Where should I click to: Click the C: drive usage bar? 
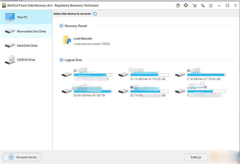[x=93, y=75]
